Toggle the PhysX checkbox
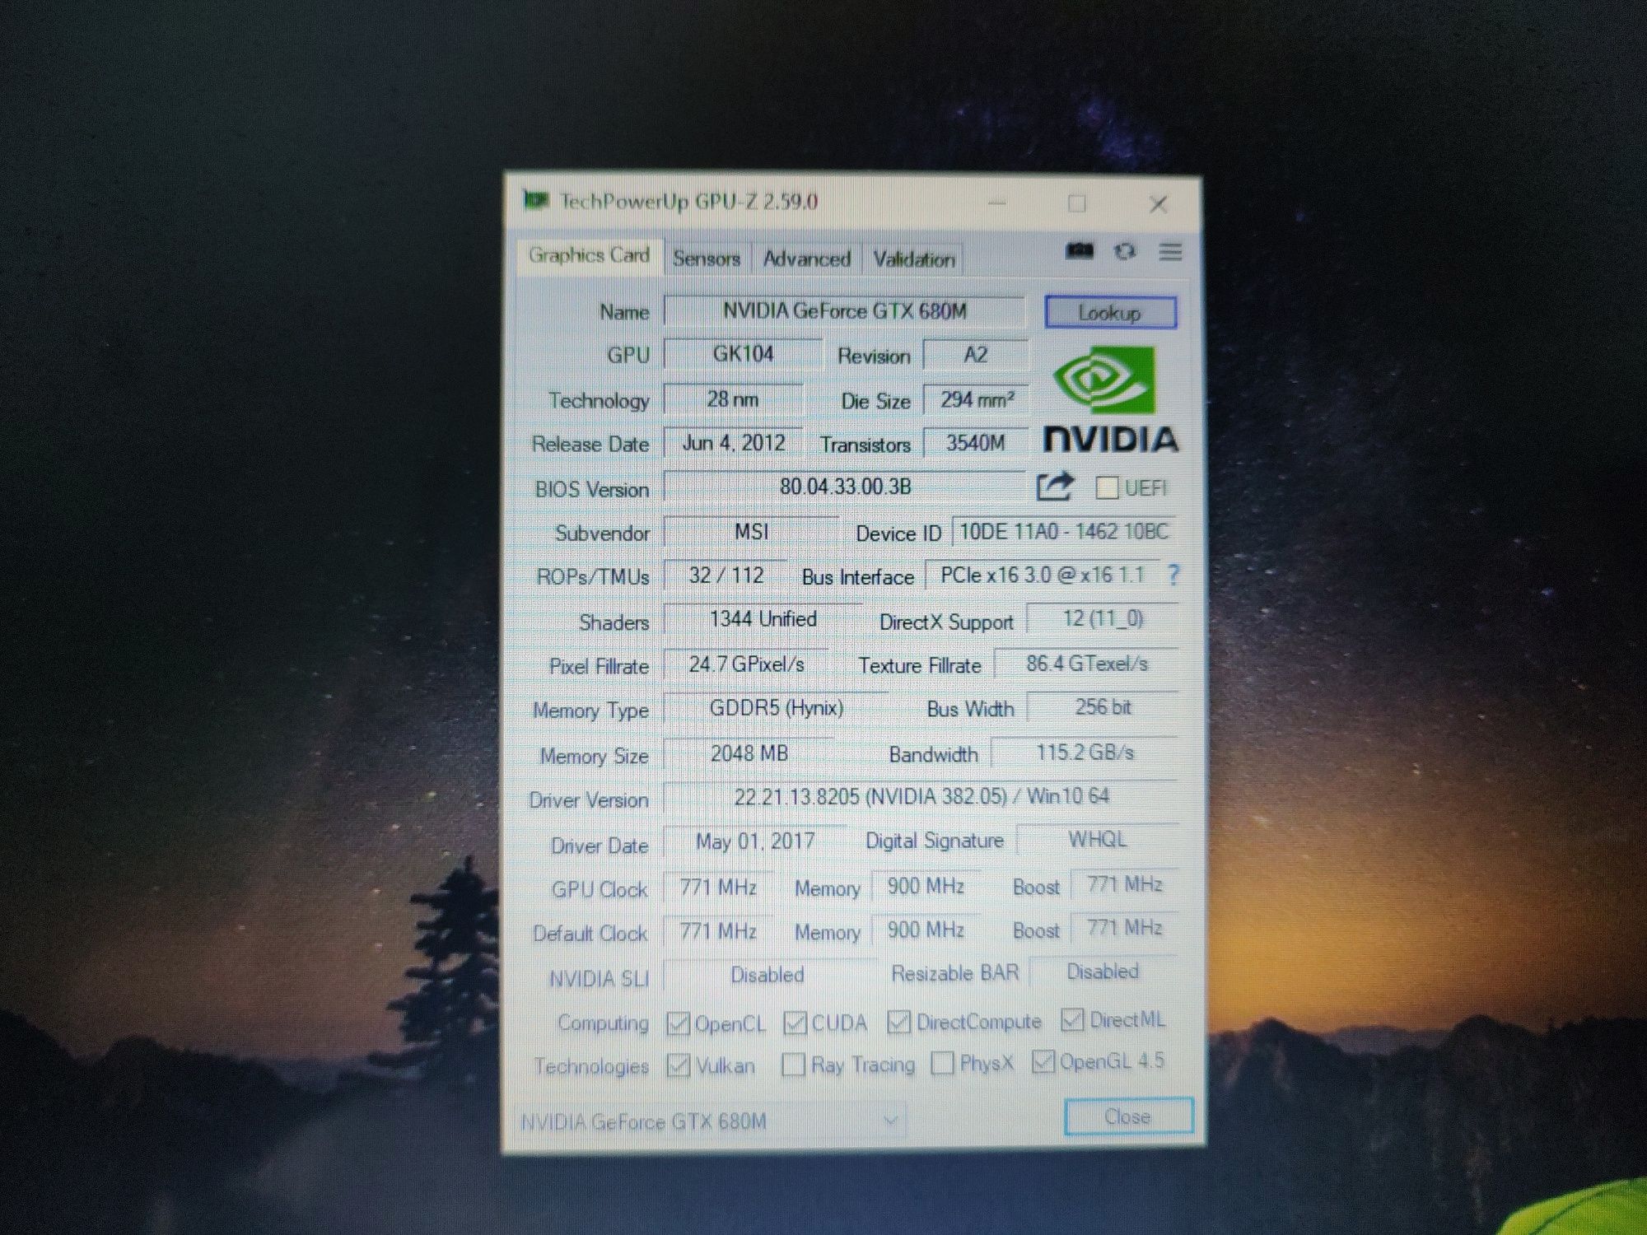The height and width of the screenshot is (1235, 1647). (x=942, y=1063)
